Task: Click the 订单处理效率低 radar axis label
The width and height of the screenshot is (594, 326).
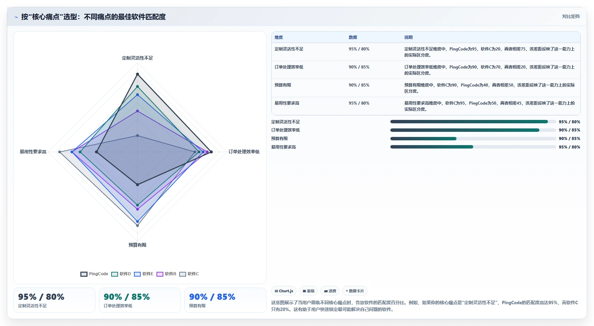Action: (x=244, y=152)
